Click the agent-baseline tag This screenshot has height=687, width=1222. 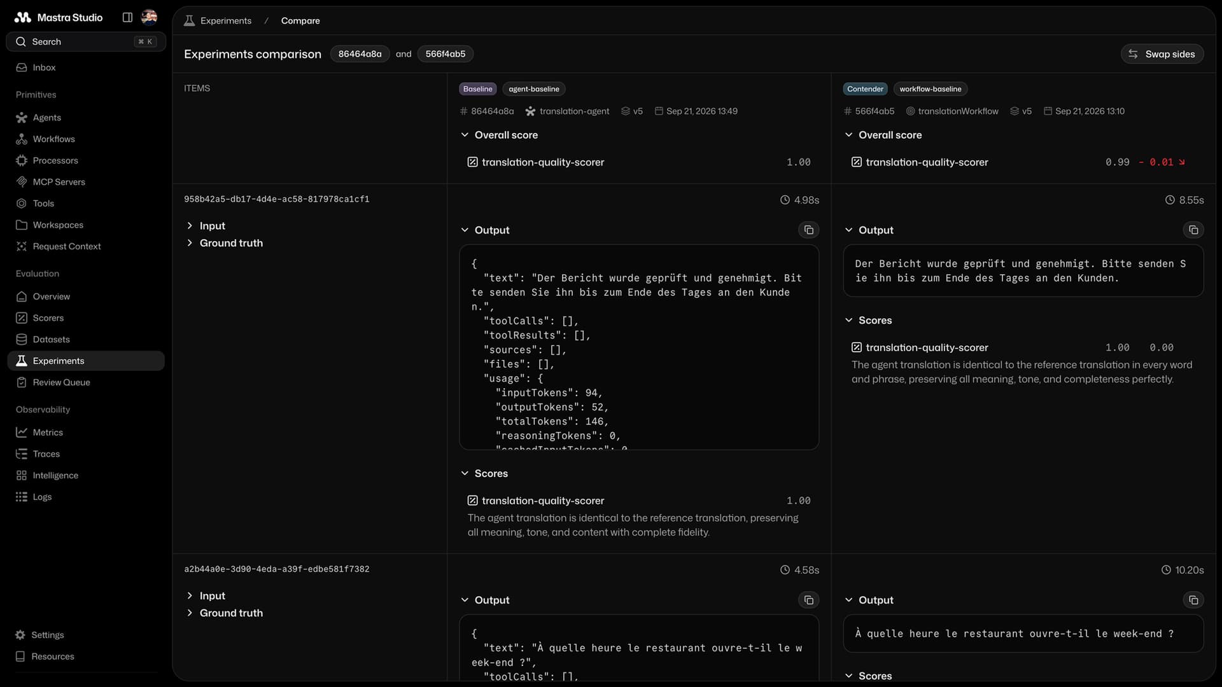click(x=533, y=89)
